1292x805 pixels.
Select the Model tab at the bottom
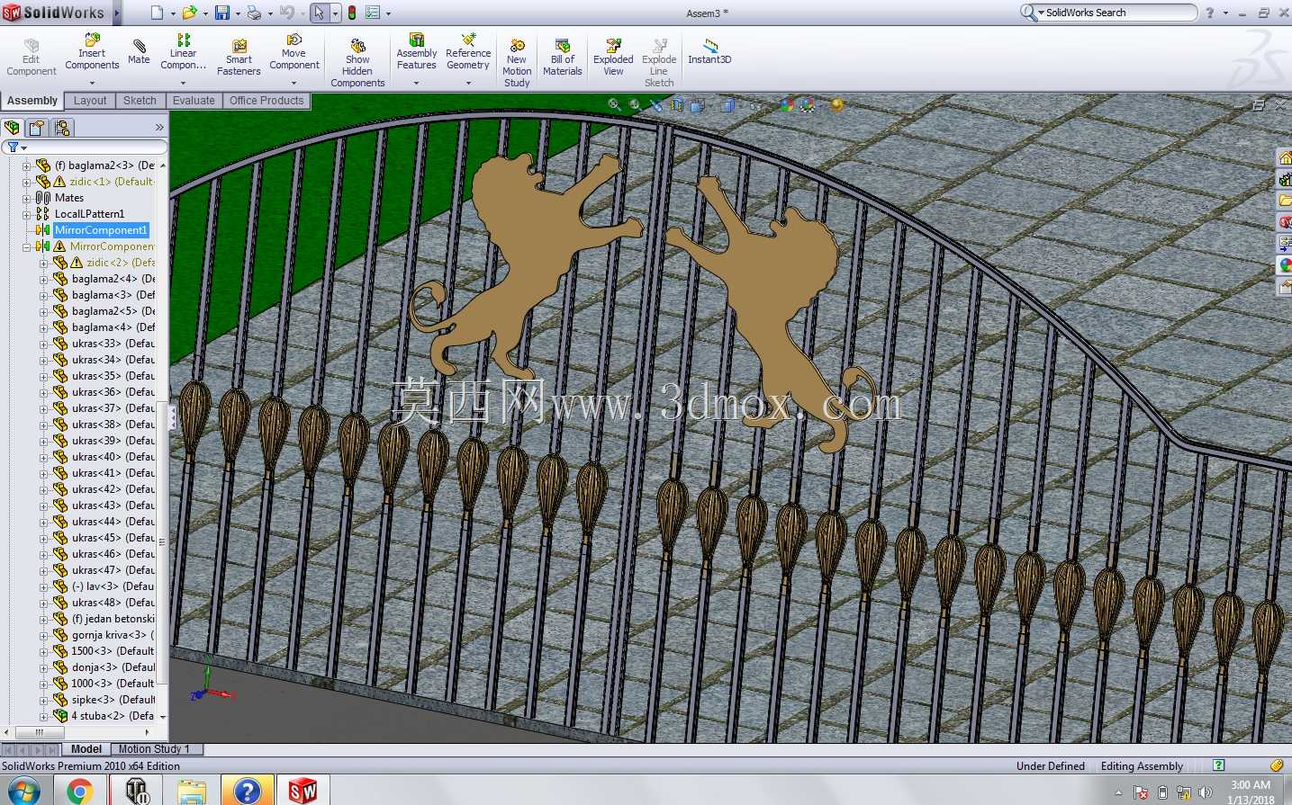[x=86, y=749]
